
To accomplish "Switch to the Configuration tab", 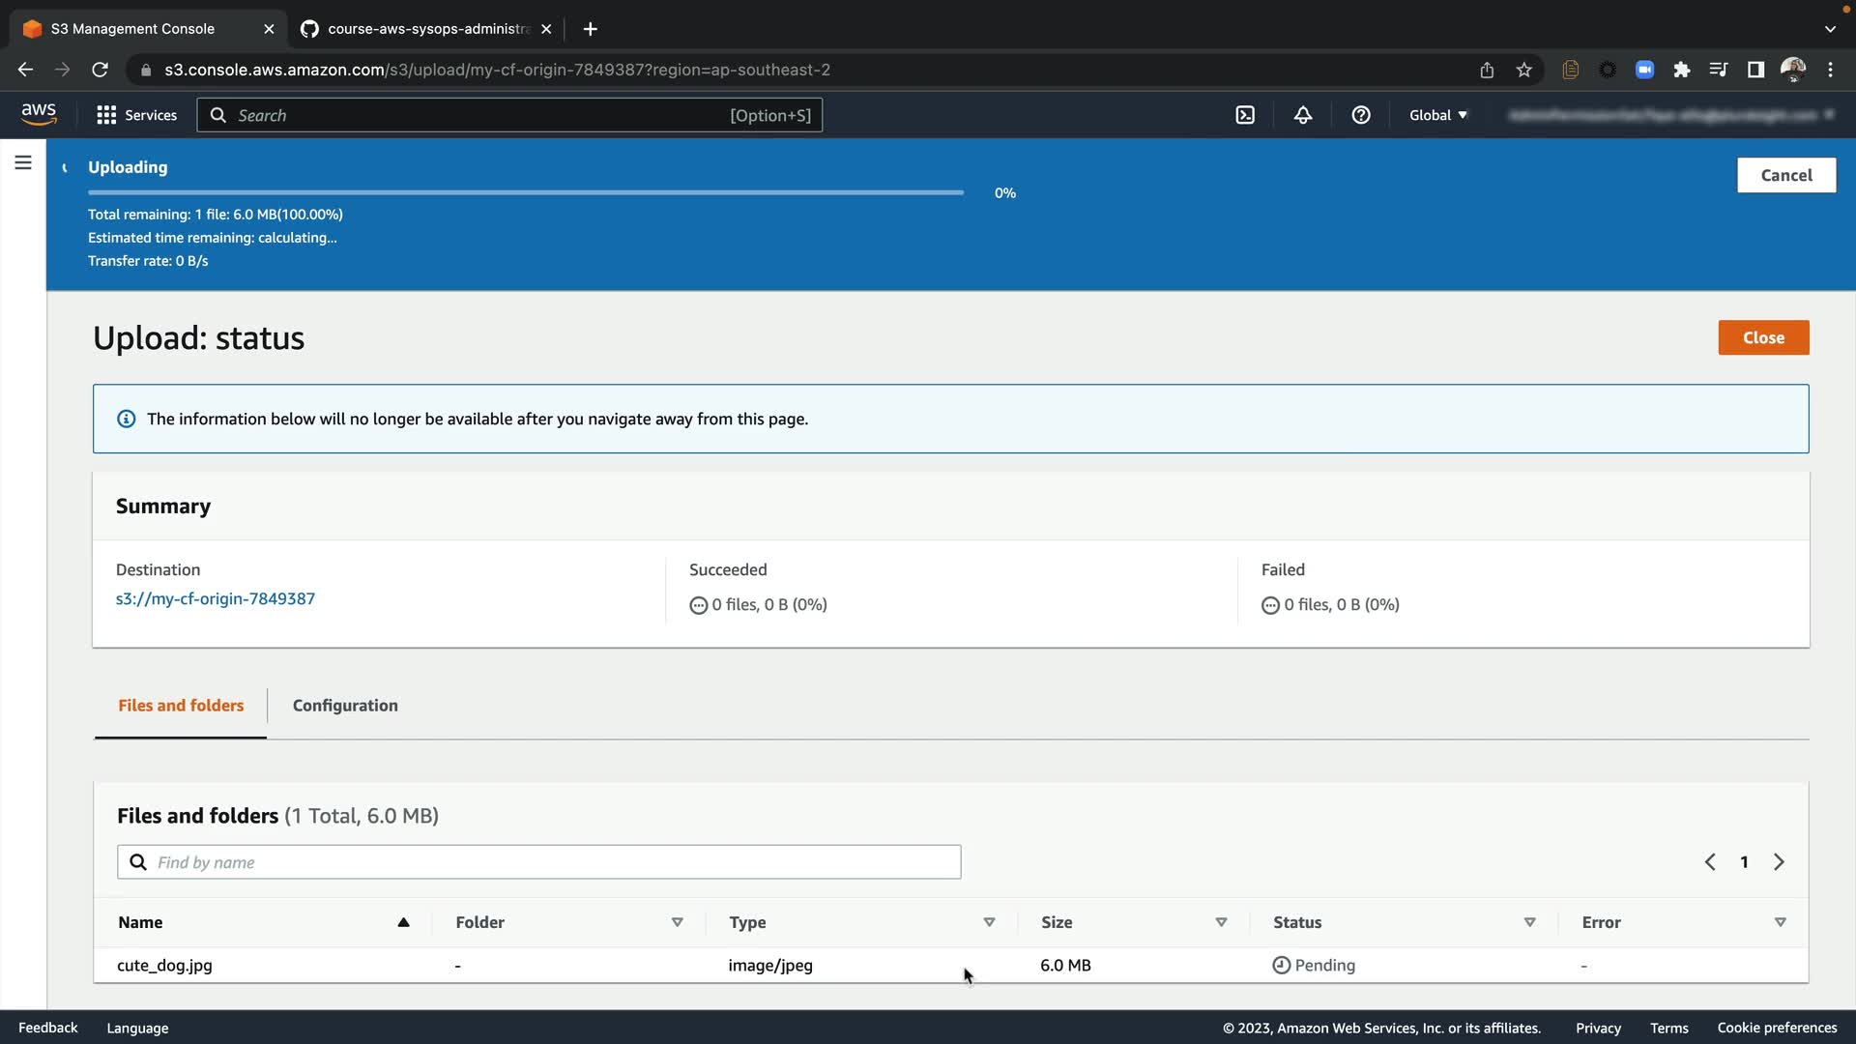I will click(x=345, y=706).
